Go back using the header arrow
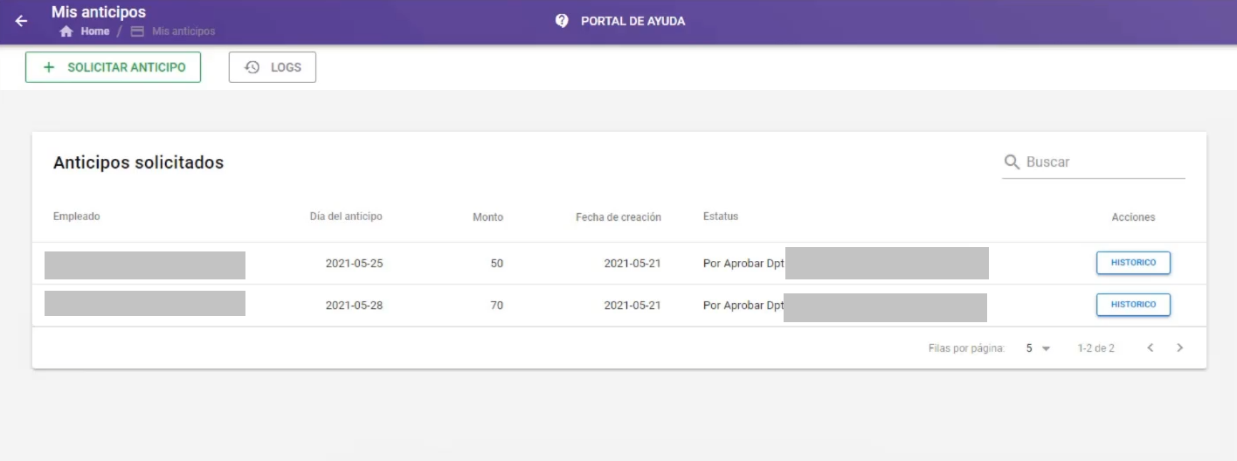The image size is (1237, 461). coord(21,21)
